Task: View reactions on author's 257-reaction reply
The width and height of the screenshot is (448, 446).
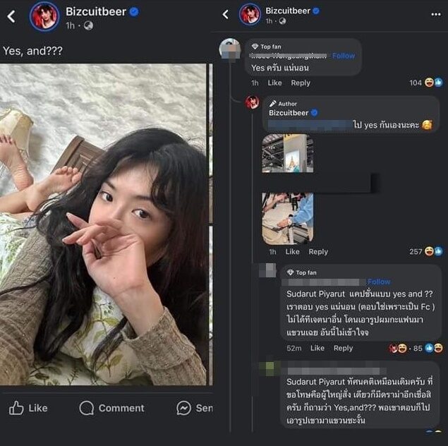Action: [426, 251]
